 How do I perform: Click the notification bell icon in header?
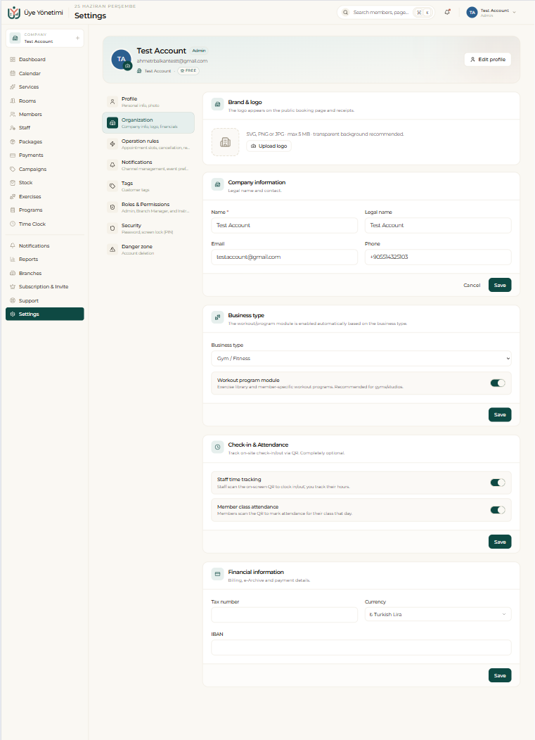click(447, 12)
